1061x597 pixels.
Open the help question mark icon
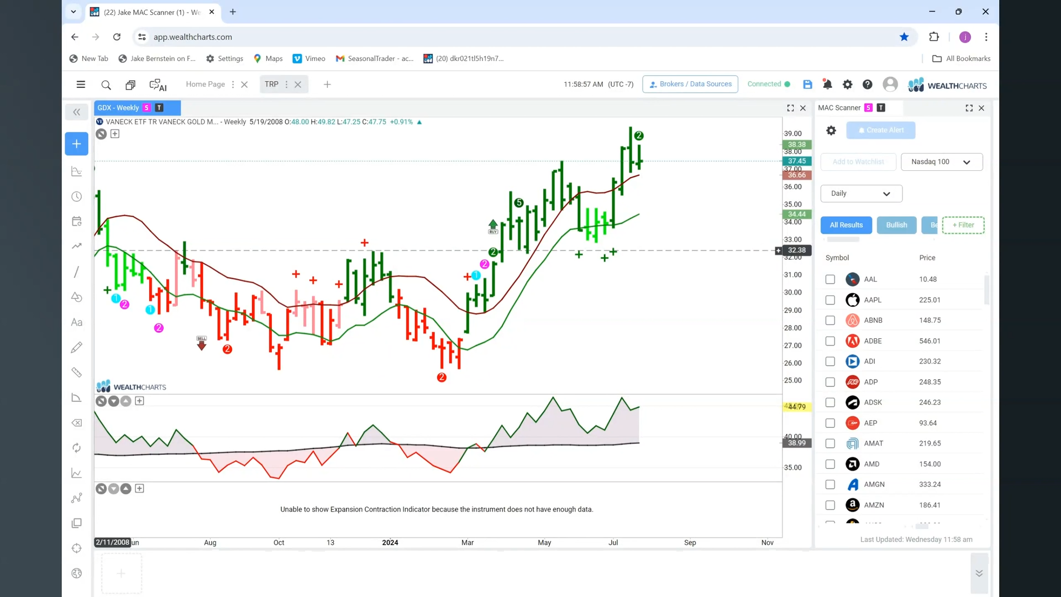pyautogui.click(x=868, y=84)
